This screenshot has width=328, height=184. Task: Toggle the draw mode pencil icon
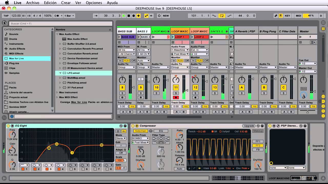click(276, 16)
